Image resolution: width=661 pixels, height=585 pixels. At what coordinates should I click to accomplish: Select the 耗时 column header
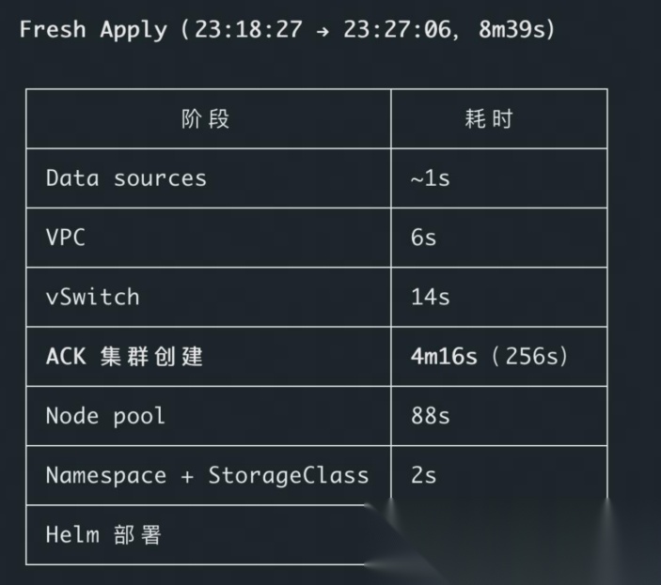click(489, 118)
